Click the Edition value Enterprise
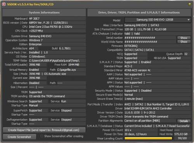Image resolution: width=194 pixels, height=143 pixels. click(35, 44)
